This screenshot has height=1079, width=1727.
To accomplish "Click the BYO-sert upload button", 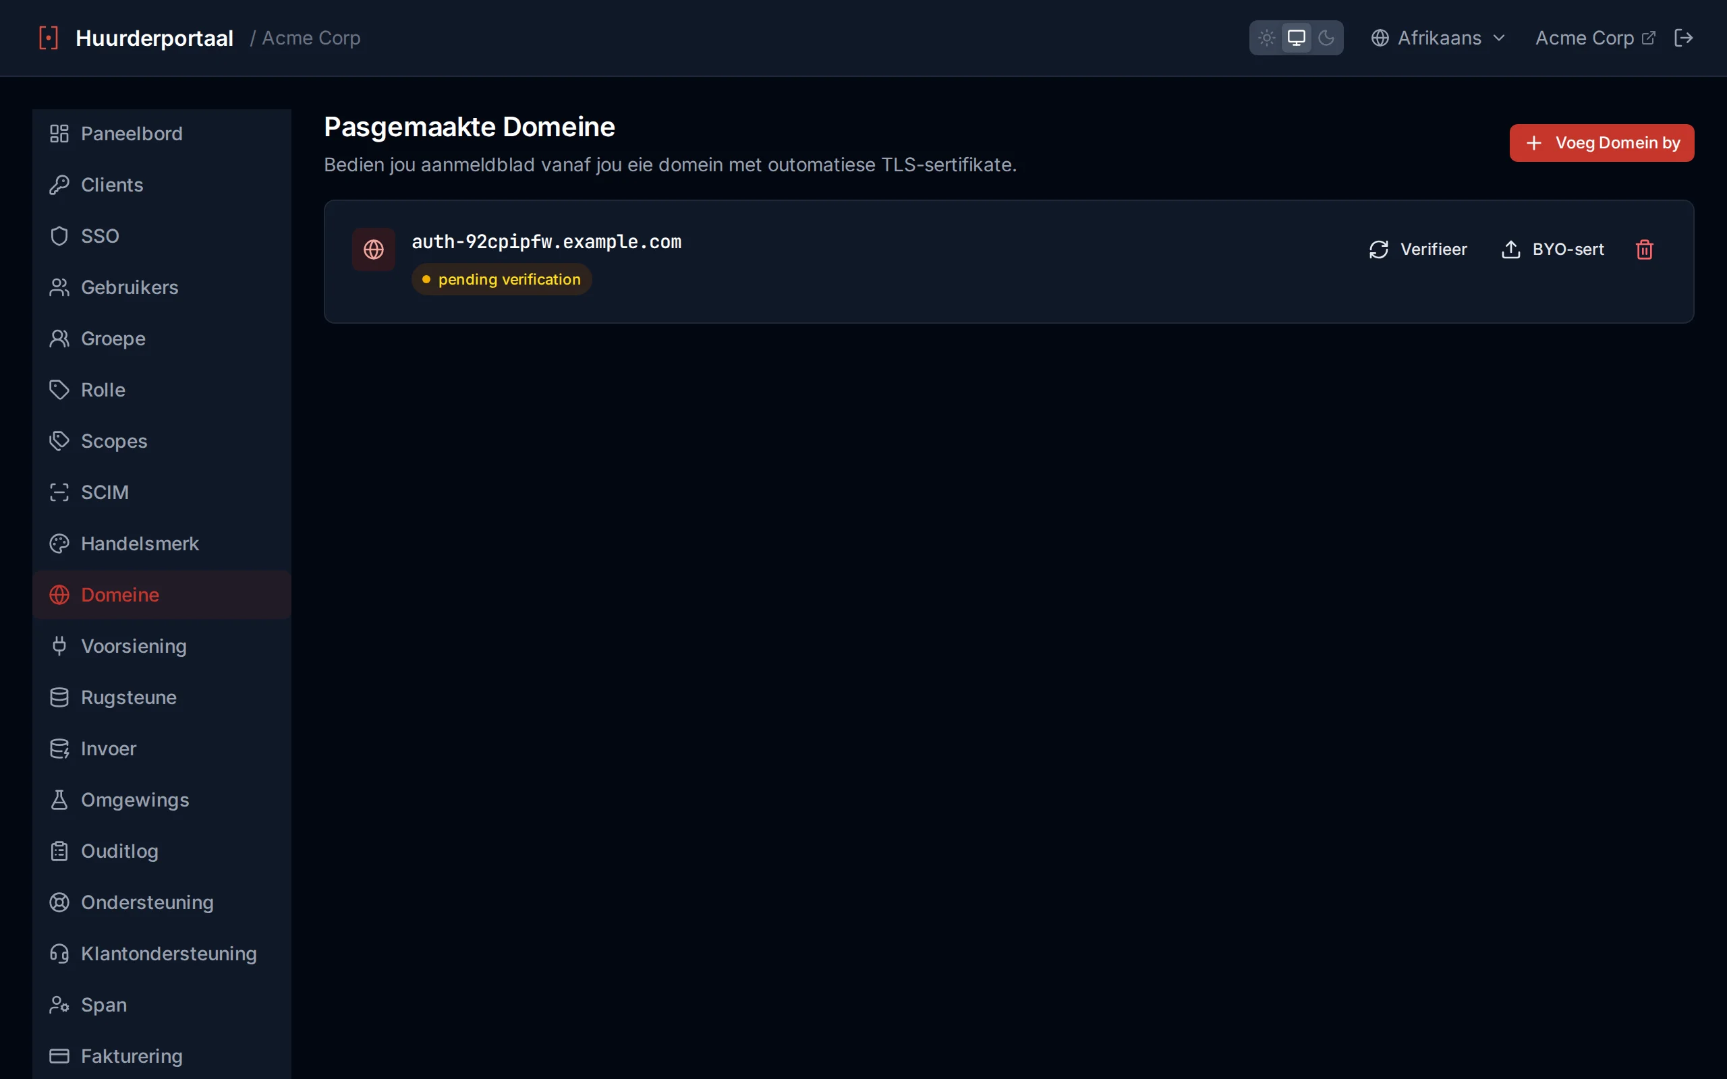I will [x=1552, y=250].
